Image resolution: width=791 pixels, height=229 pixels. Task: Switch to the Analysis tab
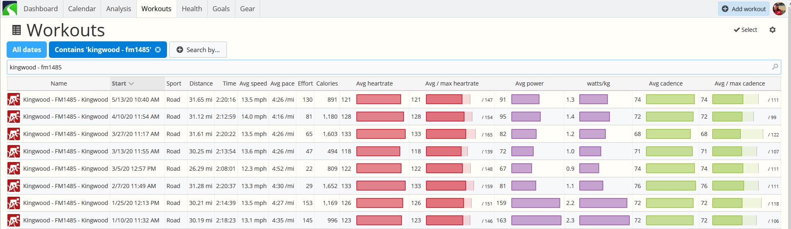click(x=119, y=9)
